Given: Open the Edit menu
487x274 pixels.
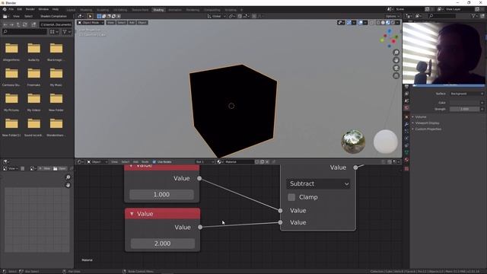Looking at the screenshot, I should click(20, 9).
